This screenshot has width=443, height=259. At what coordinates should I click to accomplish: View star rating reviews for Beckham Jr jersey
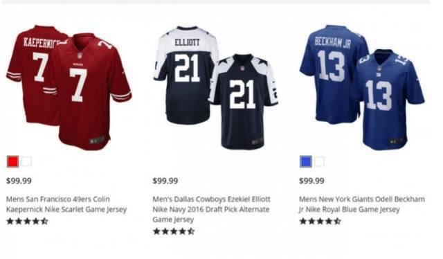pos(320,221)
